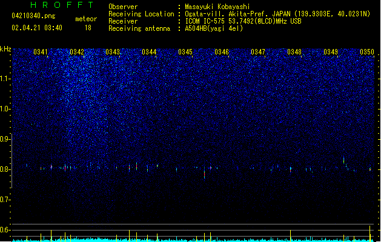
Task: Click time marker 0343
Action: tap(113, 52)
